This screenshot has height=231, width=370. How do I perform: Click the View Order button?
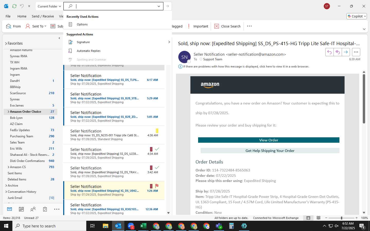(x=269, y=140)
